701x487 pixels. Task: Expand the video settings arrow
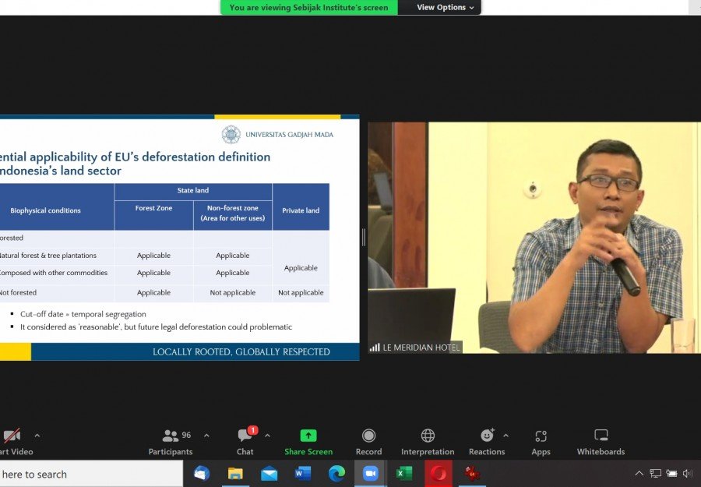click(37, 436)
